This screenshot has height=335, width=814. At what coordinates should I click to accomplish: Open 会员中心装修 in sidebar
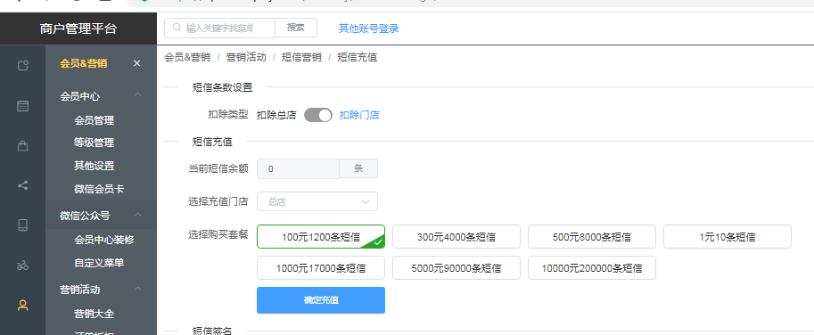pyautogui.click(x=104, y=240)
